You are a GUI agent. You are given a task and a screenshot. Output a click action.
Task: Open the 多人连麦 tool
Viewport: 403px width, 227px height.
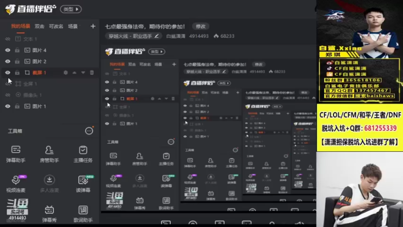coord(49,184)
